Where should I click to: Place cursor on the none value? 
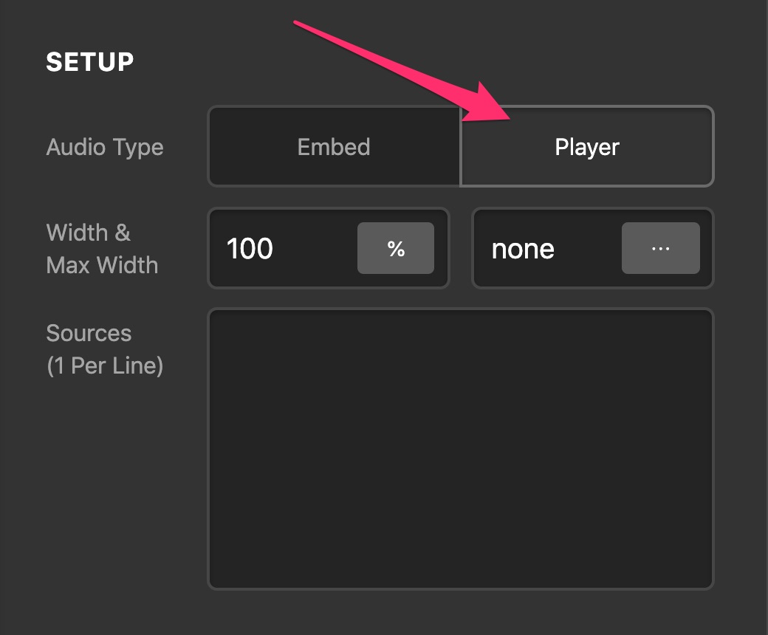pyautogui.click(x=523, y=250)
